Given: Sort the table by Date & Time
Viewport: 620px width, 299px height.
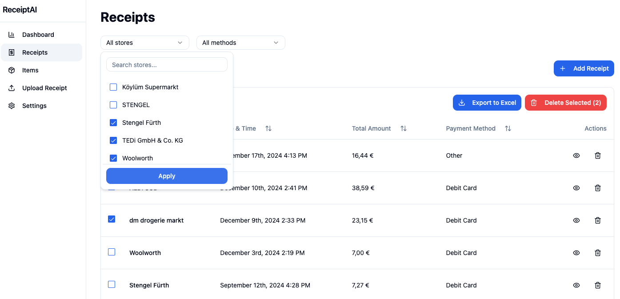Looking at the screenshot, I should tap(268, 128).
